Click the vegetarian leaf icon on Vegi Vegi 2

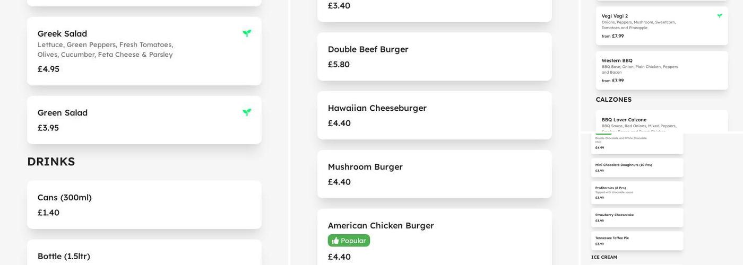(720, 16)
